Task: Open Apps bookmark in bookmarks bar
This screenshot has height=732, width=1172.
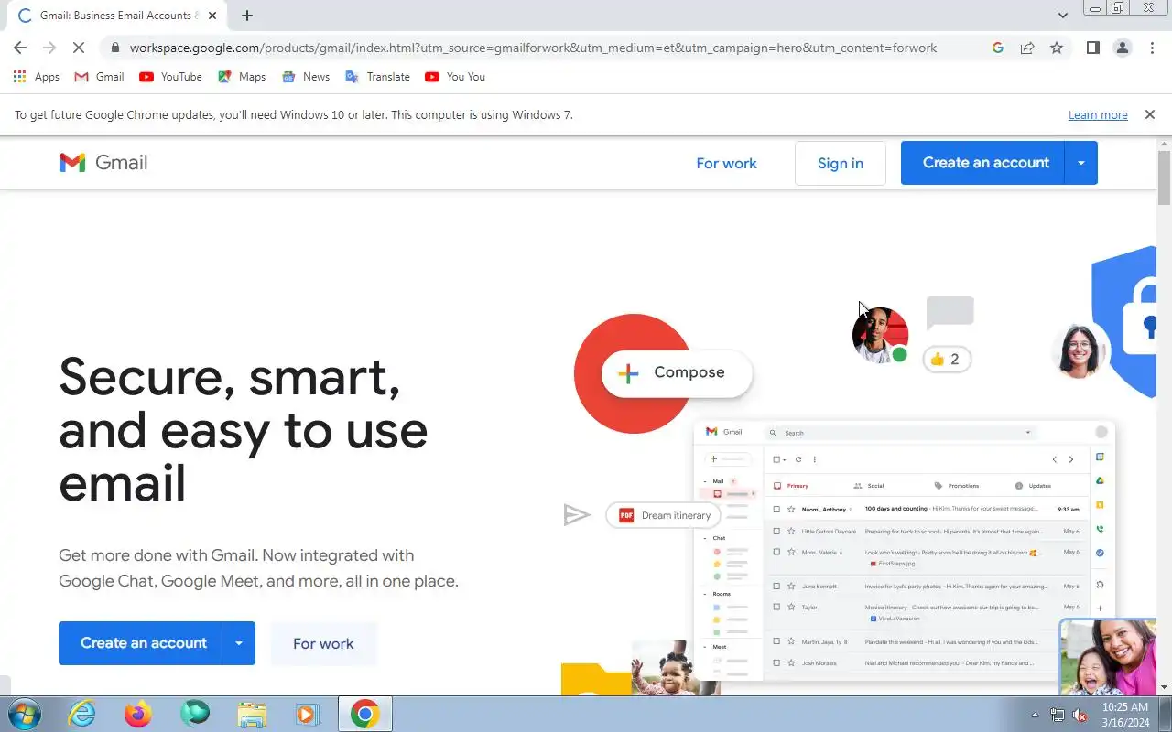Action: click(37, 77)
